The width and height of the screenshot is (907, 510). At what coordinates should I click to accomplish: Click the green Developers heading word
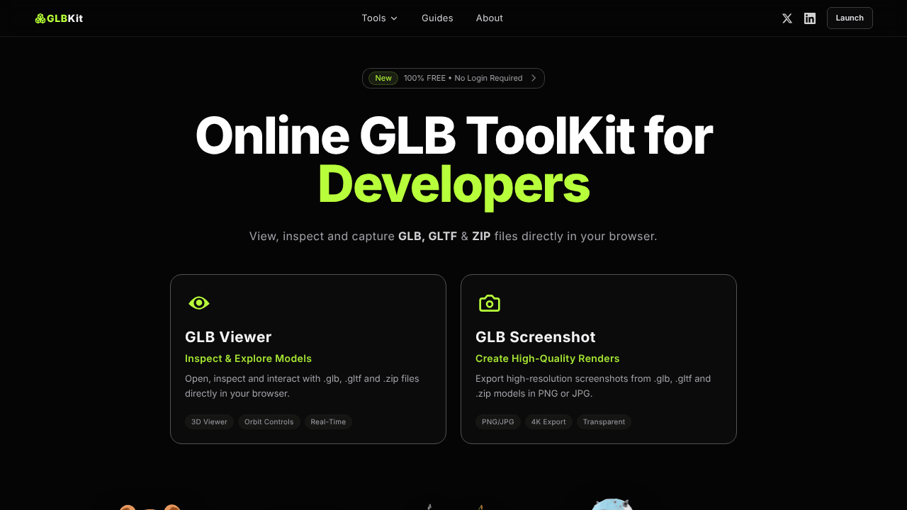pos(453,184)
